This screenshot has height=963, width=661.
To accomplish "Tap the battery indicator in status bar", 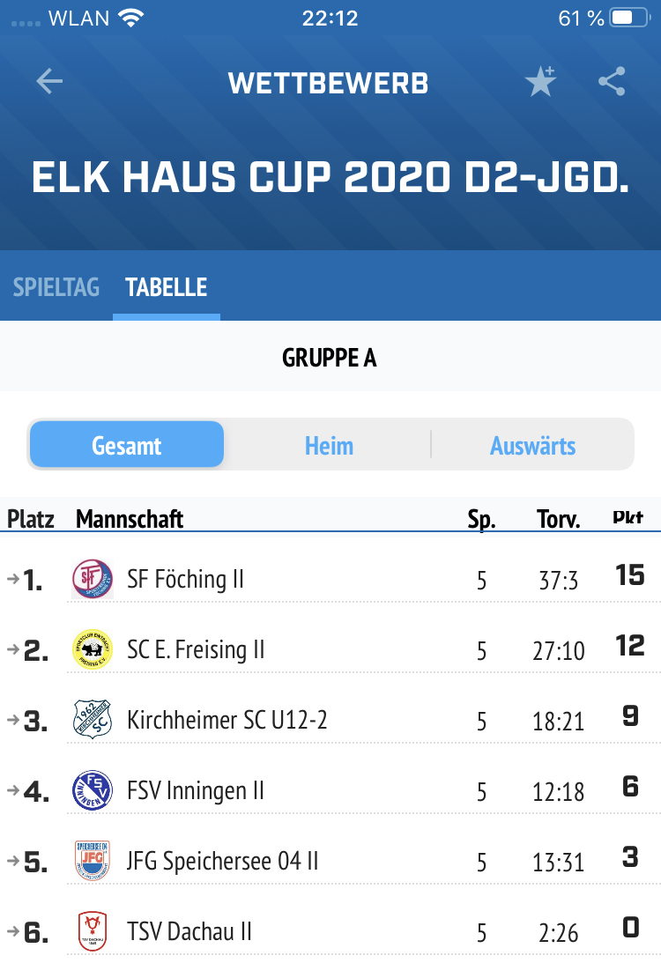I will click(629, 18).
